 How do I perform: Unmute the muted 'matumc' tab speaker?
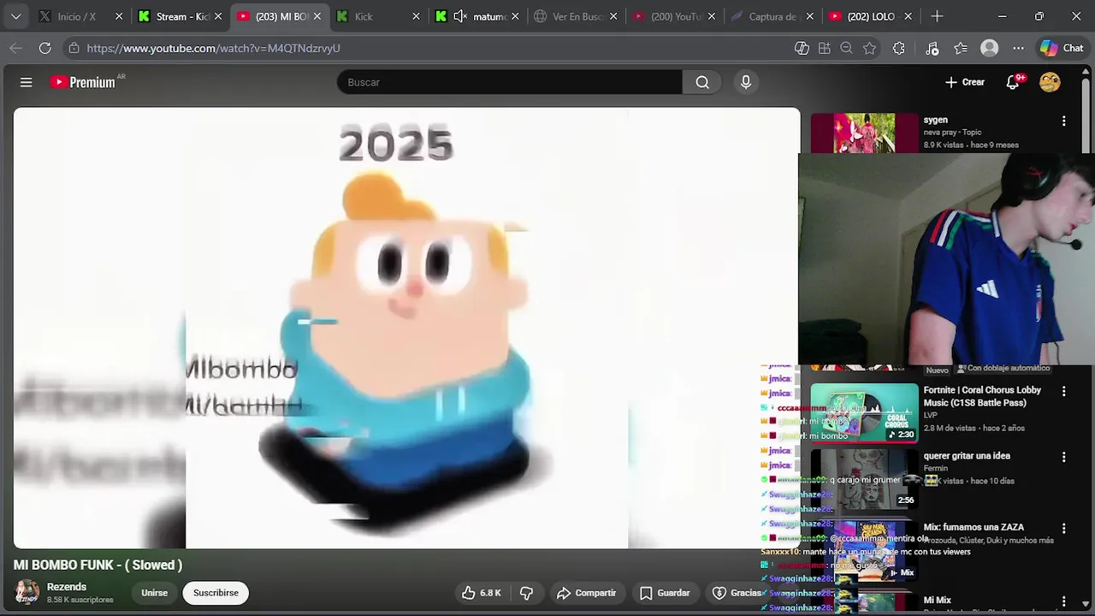point(460,16)
